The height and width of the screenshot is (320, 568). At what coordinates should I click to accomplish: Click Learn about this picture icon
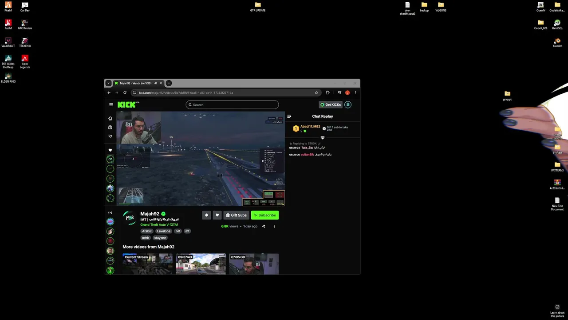click(557, 310)
